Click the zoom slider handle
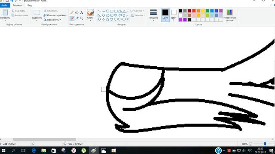This screenshot has width=275, height=154. [265, 144]
